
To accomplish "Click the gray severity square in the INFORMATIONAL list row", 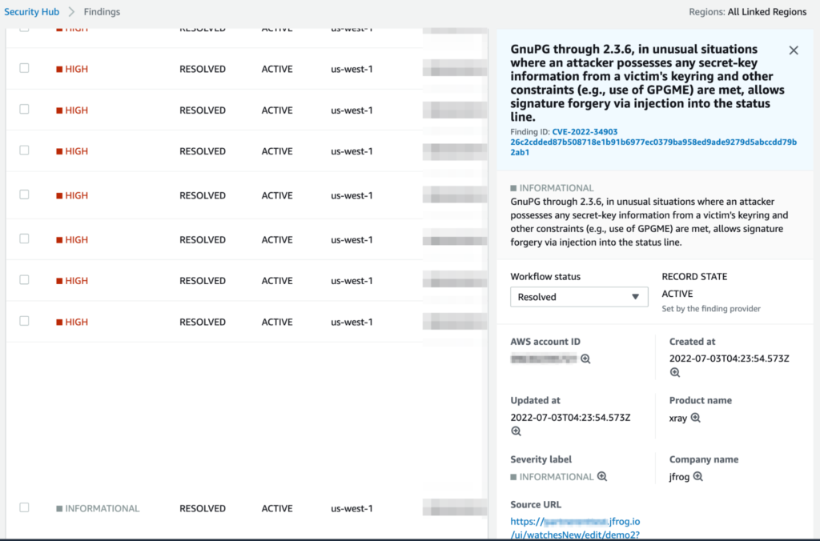I will [x=59, y=508].
